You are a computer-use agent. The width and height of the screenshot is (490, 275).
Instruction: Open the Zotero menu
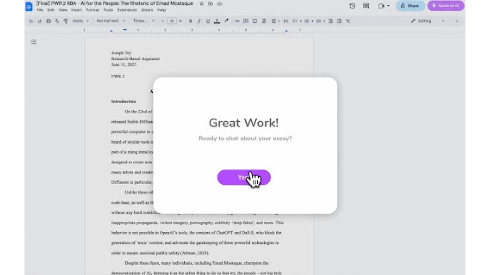[147, 10]
